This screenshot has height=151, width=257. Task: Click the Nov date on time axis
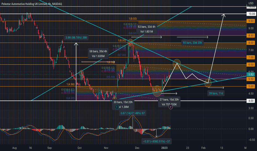tap(106, 148)
